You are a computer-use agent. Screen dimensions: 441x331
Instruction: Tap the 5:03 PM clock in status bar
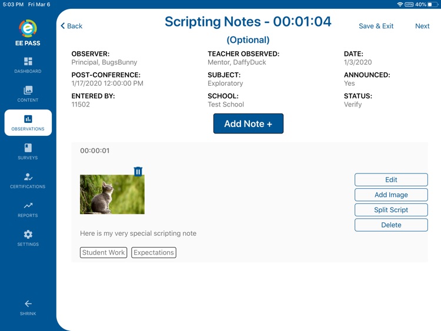13,5
